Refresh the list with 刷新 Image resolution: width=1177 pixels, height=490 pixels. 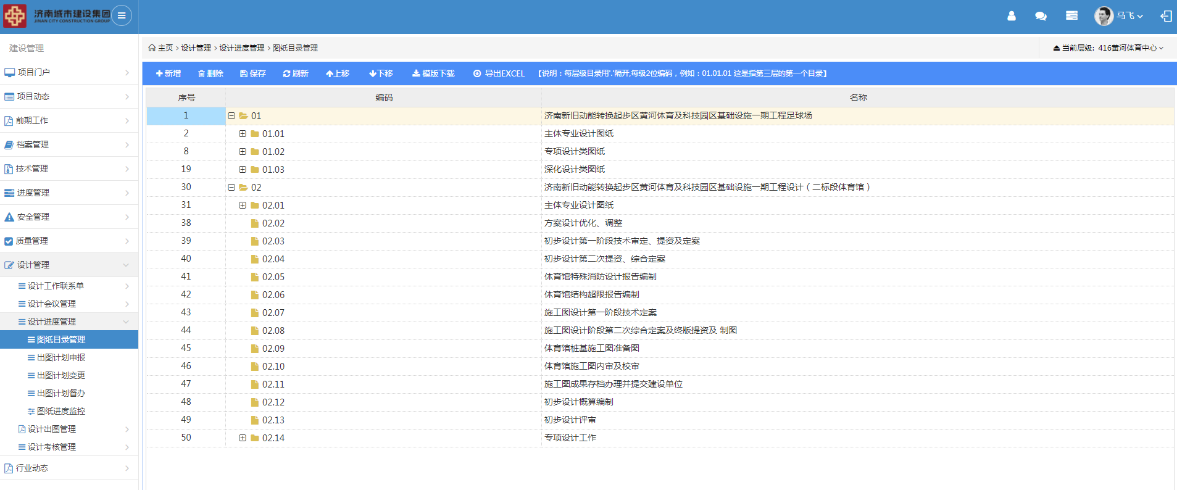tap(296, 73)
